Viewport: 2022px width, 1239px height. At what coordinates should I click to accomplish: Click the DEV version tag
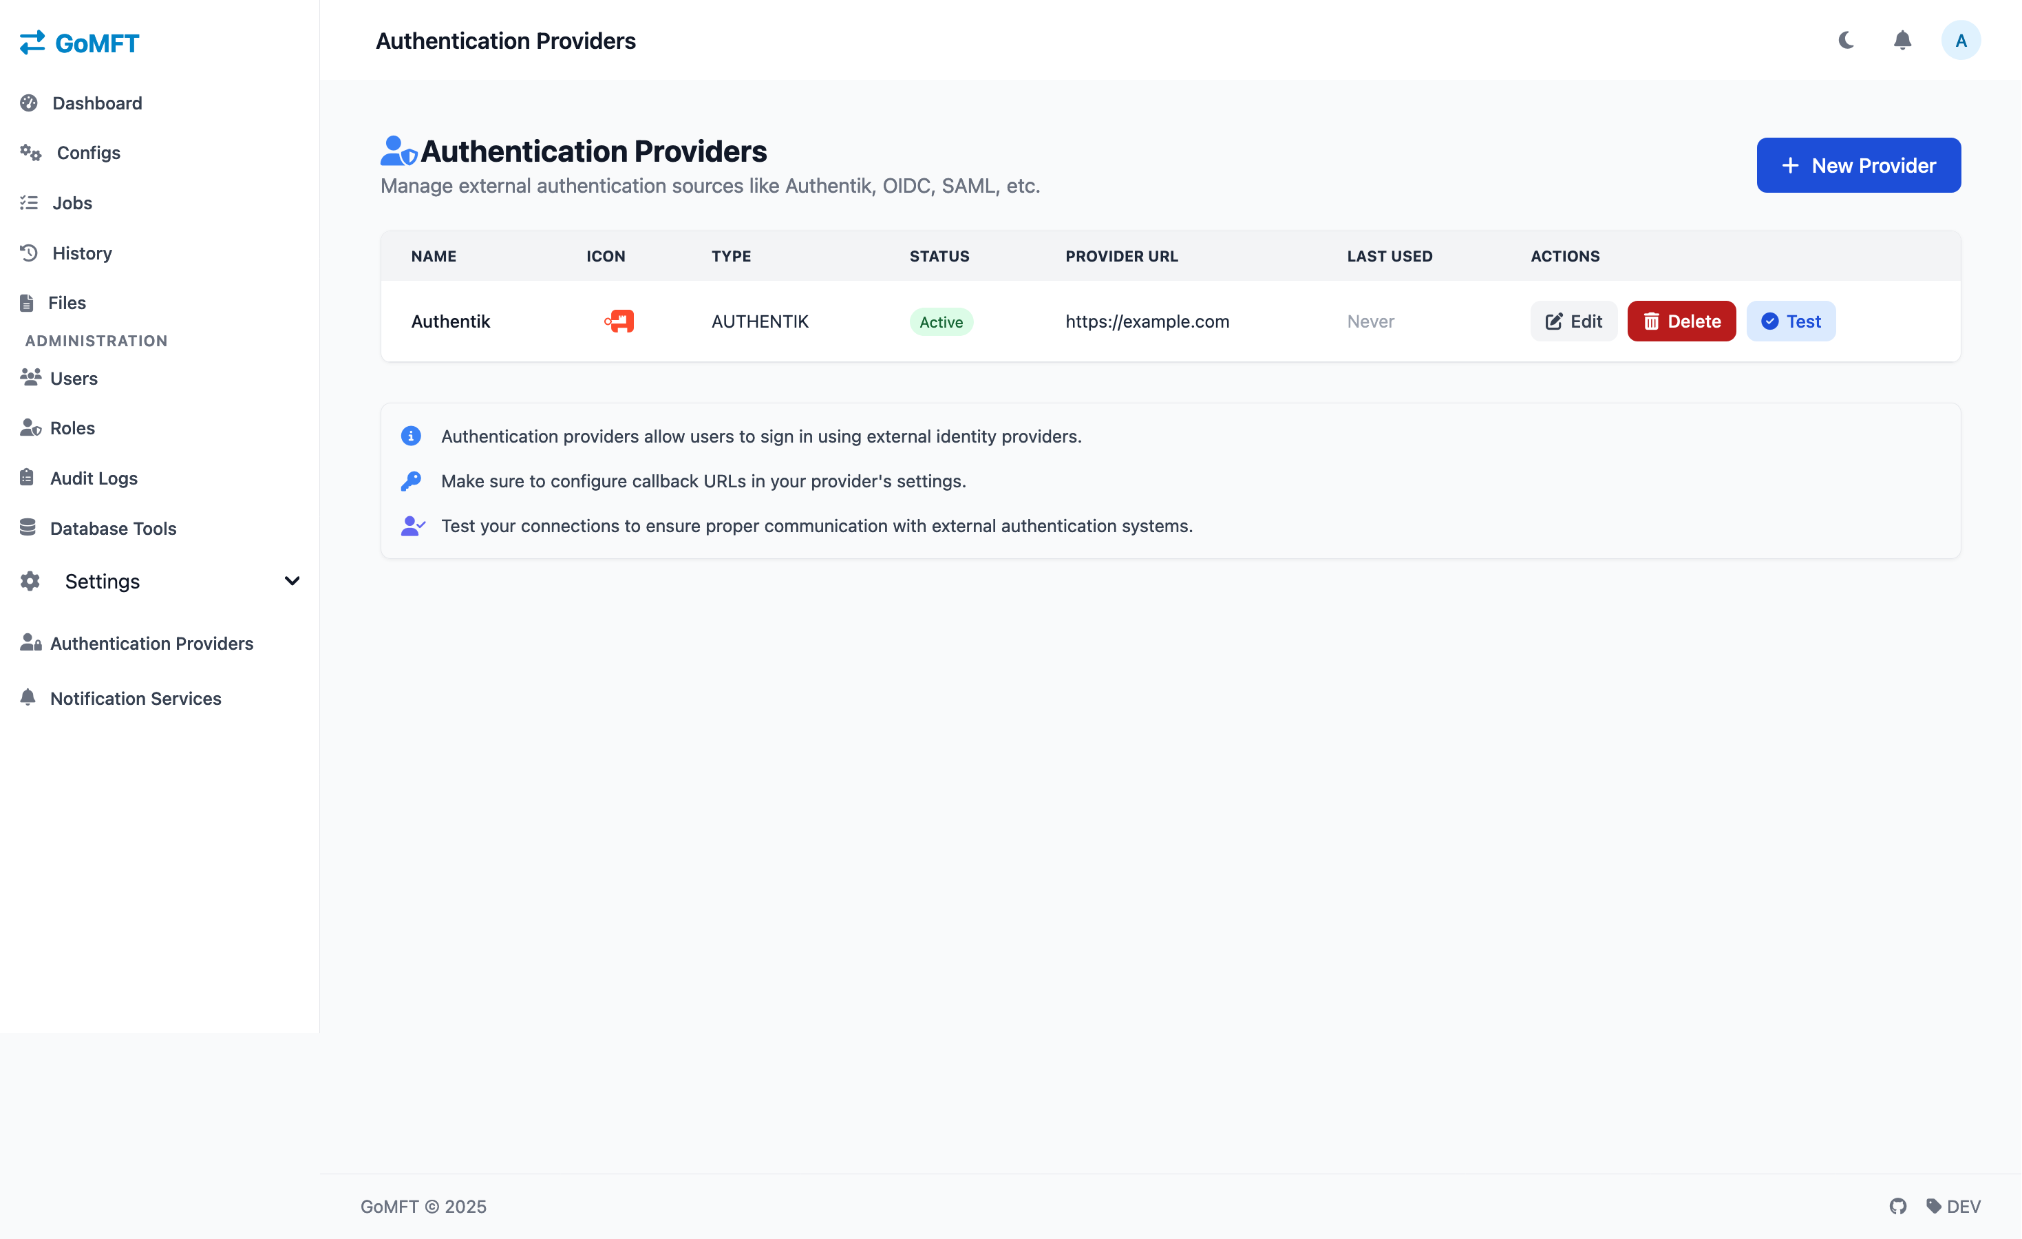(x=1953, y=1206)
